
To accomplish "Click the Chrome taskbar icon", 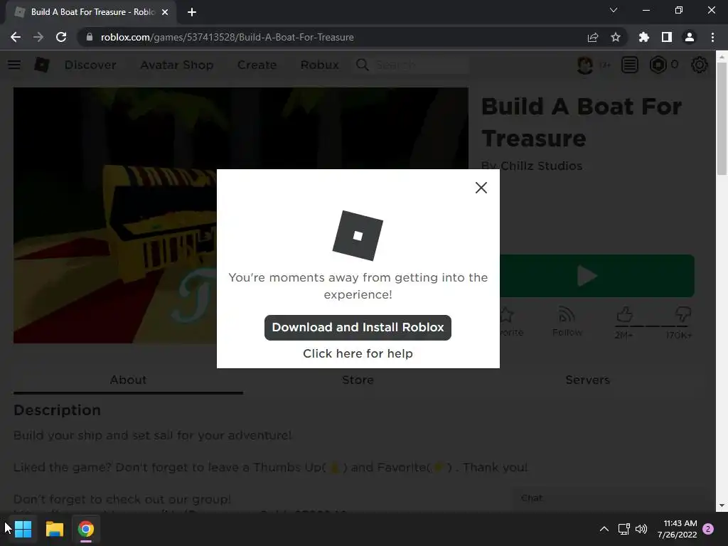I will pos(86,529).
